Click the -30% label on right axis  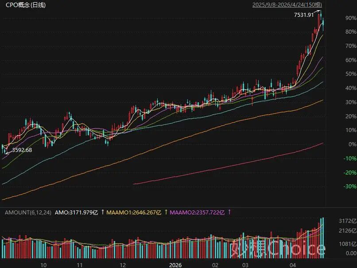tap(350, 186)
